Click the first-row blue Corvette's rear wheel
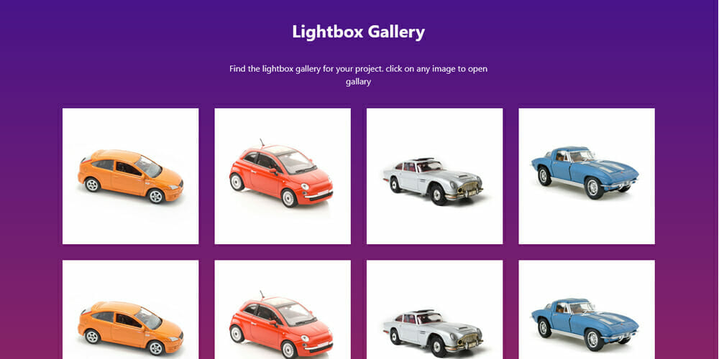Image resolution: width=719 pixels, height=359 pixels. pyautogui.click(x=544, y=177)
